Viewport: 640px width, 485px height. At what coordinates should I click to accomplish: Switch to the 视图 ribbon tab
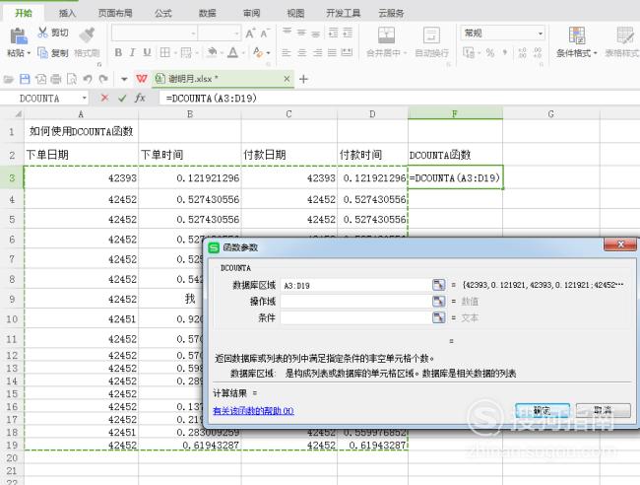295,13
